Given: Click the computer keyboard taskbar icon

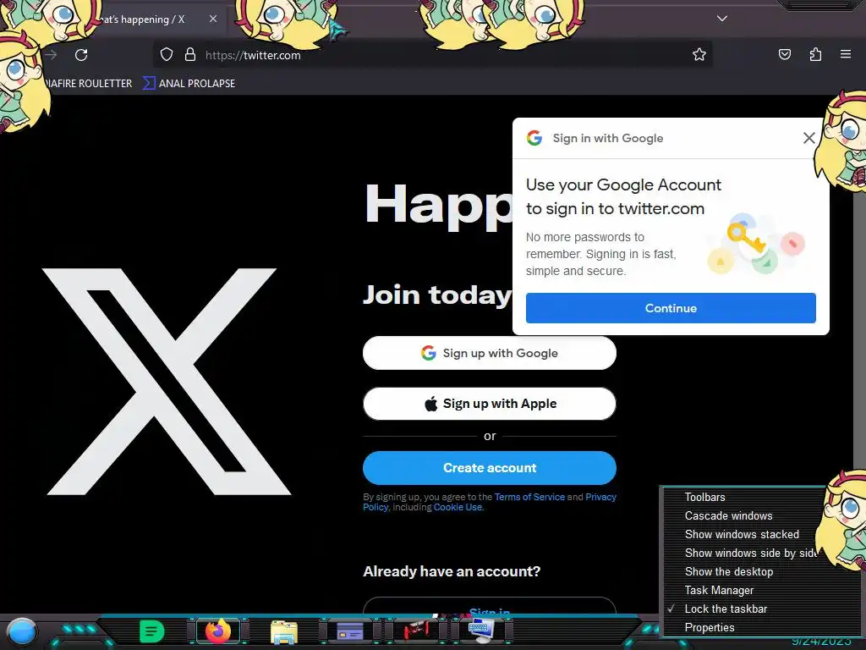Looking at the screenshot, I should (481, 631).
